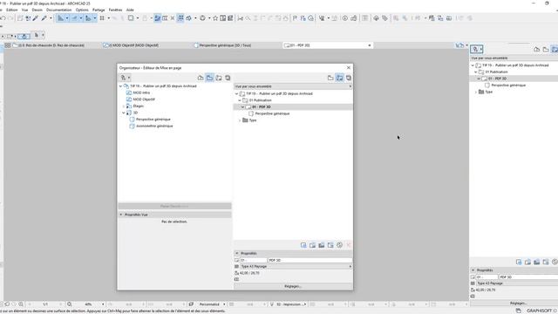
Task: Expand the Etages folder in Organizer left tree
Action: coord(124,106)
